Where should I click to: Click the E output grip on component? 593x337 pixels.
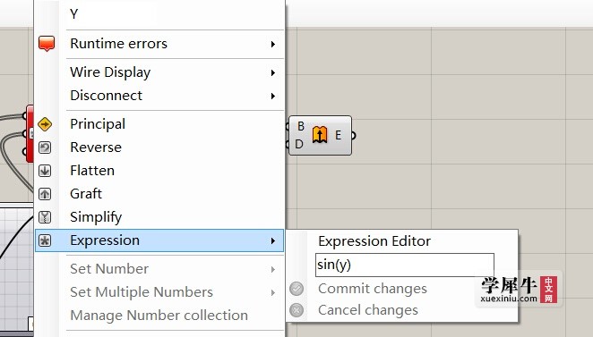pyautogui.click(x=353, y=135)
